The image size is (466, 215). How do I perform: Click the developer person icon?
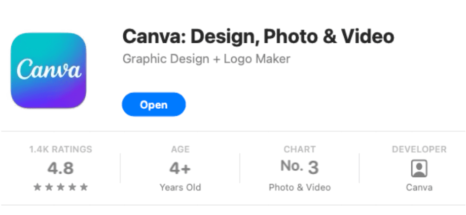click(x=419, y=168)
